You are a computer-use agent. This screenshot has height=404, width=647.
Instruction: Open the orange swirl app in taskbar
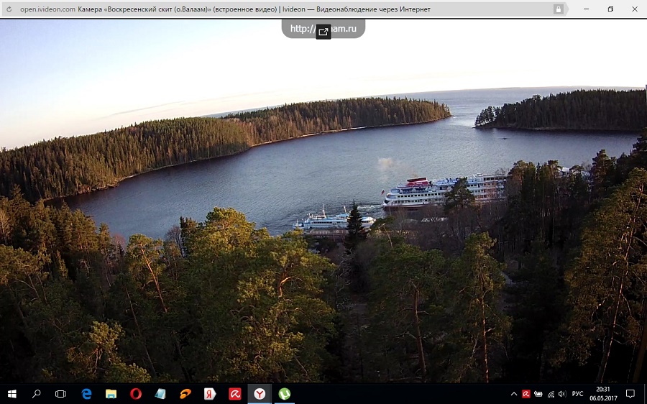(185, 394)
